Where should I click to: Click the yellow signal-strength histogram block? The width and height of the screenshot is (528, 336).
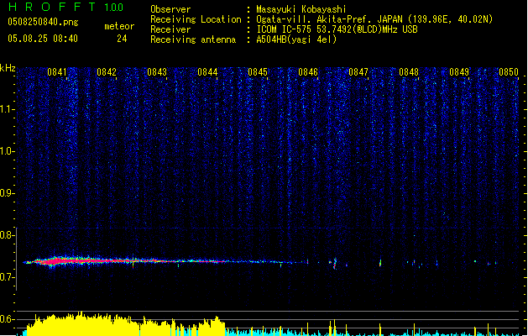126,324
